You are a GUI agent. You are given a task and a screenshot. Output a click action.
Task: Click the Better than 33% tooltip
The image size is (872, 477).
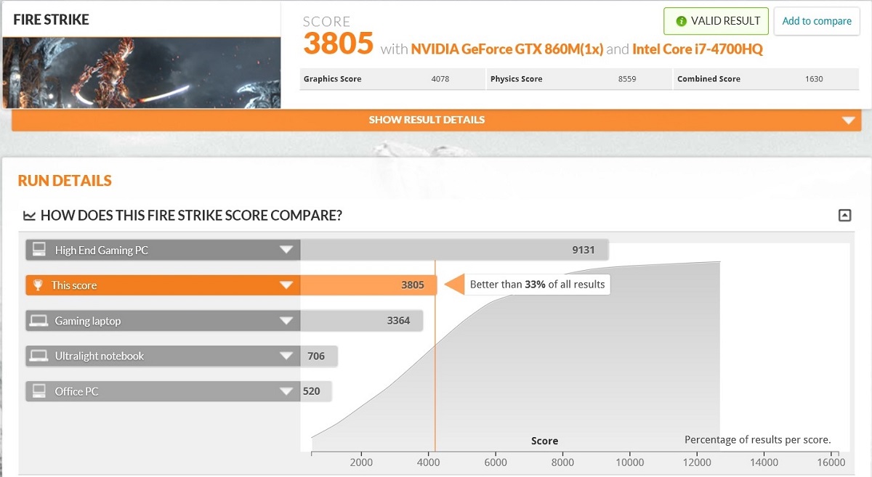[x=537, y=285]
